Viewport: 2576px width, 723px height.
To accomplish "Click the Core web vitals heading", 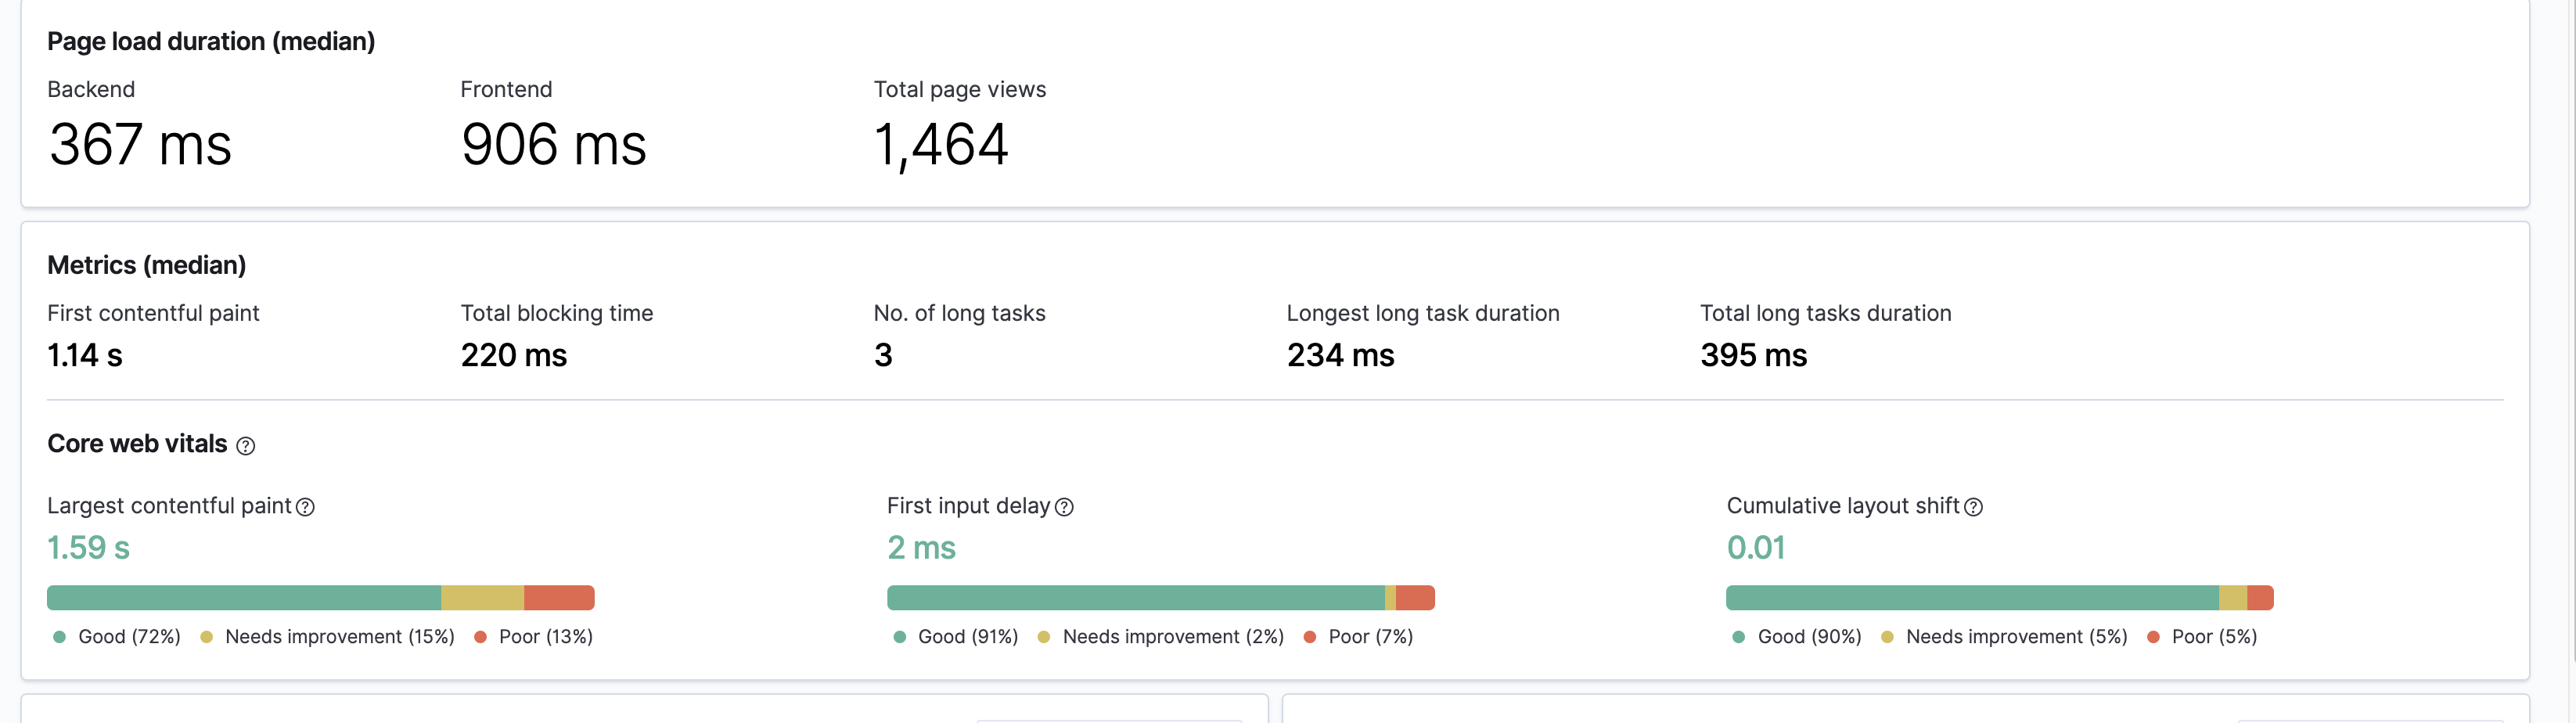I will click(x=138, y=444).
